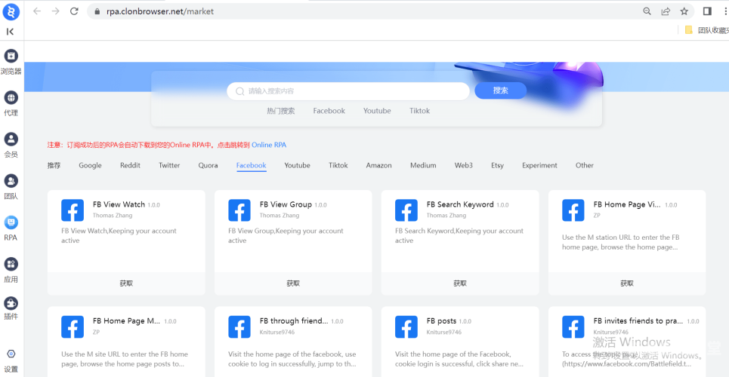Click the Facebook icon of FB View Group
This screenshot has height=377, width=729.
pyautogui.click(x=239, y=210)
